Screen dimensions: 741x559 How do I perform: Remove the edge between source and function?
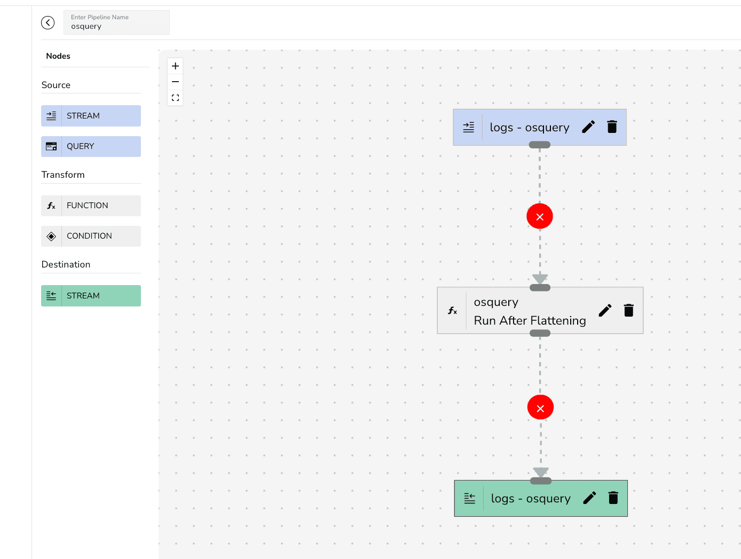tap(540, 216)
